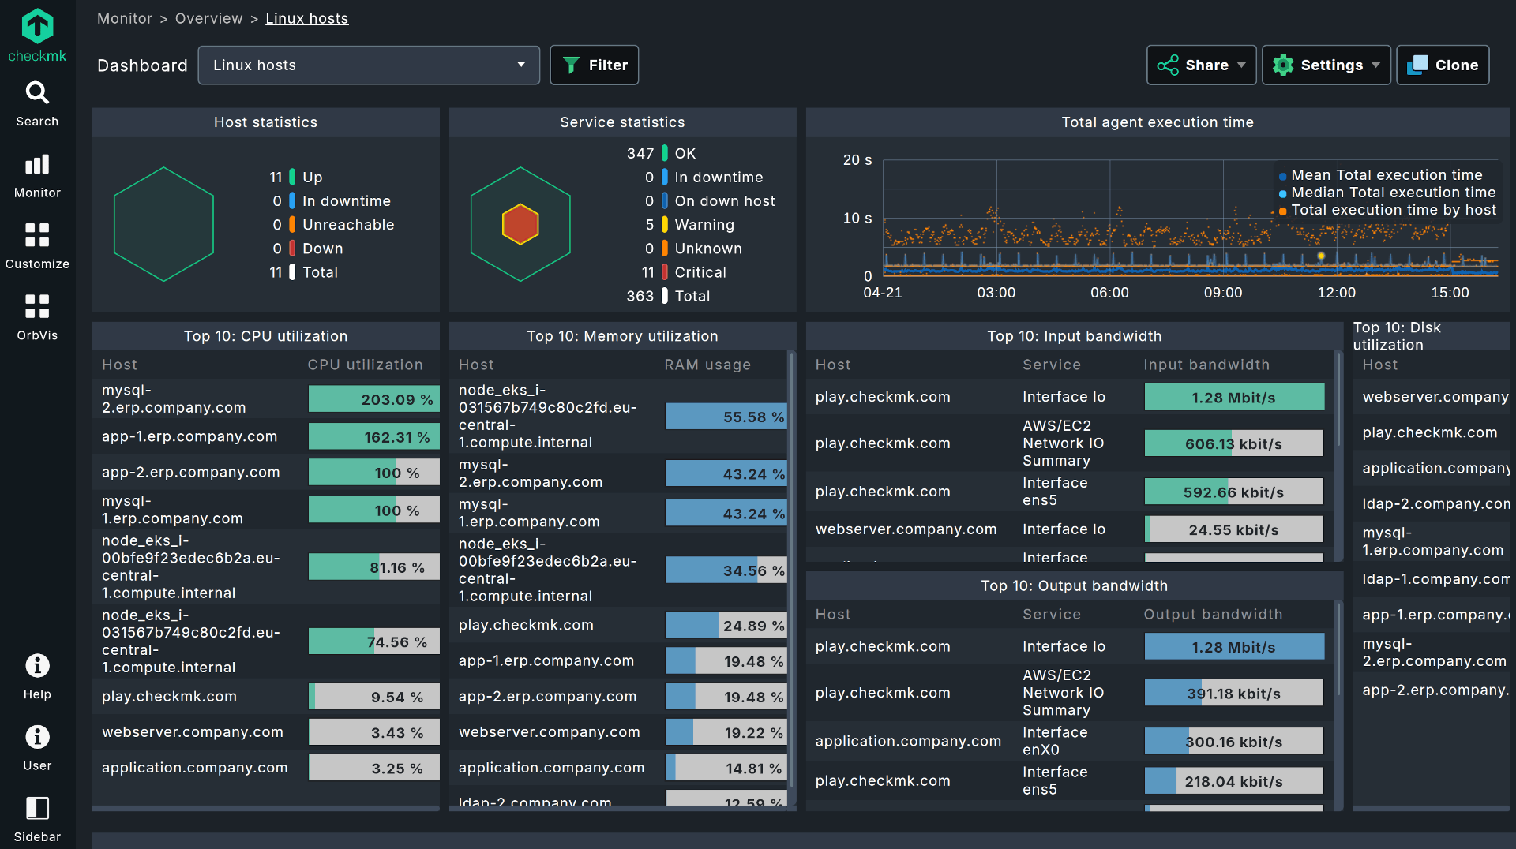The height and width of the screenshot is (849, 1516).
Task: Open the checkmk home logo
Action: (x=37, y=32)
